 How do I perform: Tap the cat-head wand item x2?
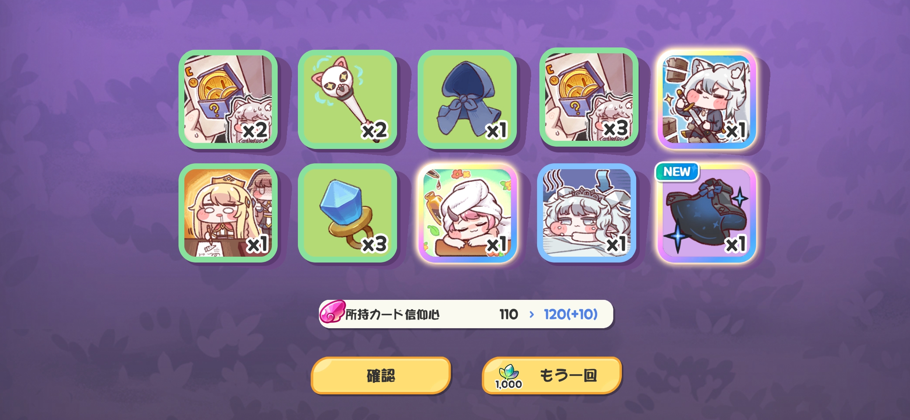tap(347, 99)
